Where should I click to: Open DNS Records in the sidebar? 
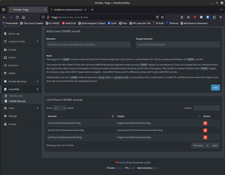point(16,96)
